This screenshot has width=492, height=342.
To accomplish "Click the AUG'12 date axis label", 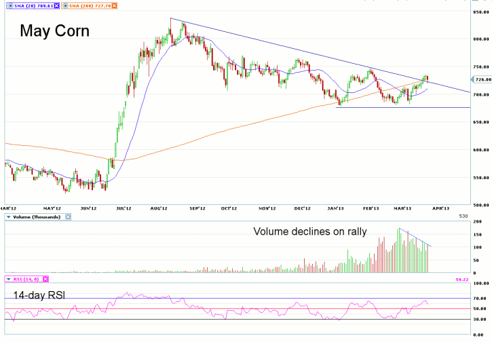I will point(160,208).
